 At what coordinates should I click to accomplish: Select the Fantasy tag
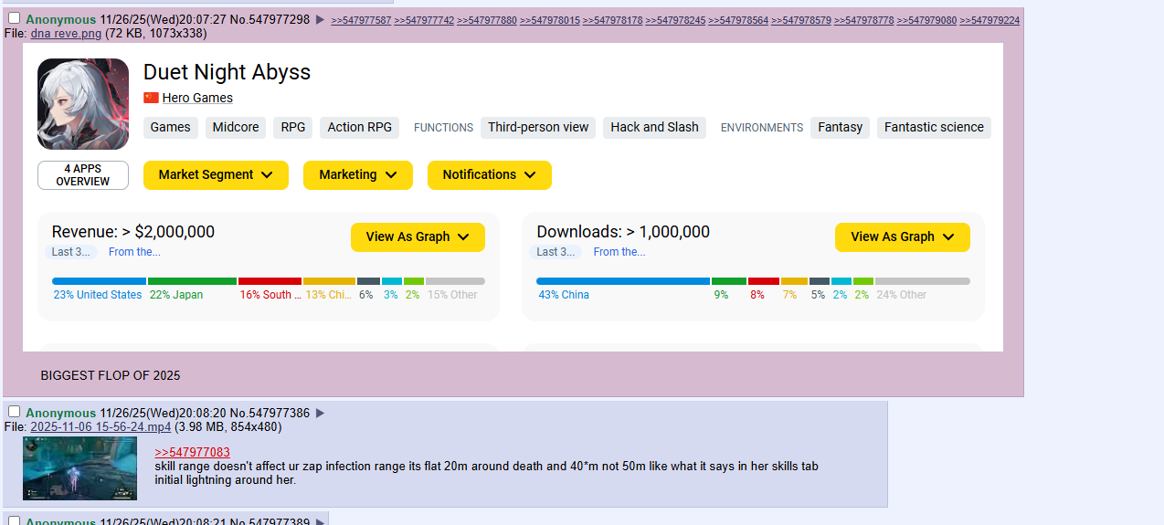point(841,128)
